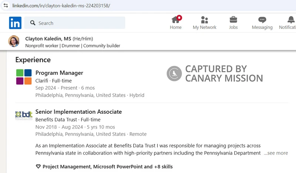
Task: Click the skills diamond icon
Action: click(x=38, y=167)
